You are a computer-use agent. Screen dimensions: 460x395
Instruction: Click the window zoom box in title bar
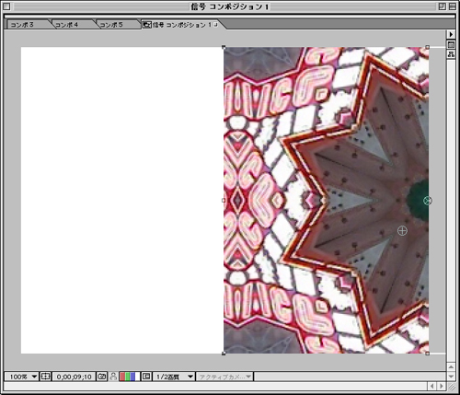coord(443,6)
